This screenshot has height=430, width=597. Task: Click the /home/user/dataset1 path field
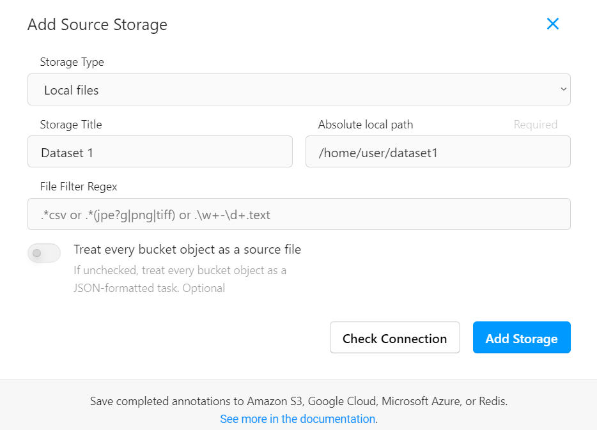438,151
